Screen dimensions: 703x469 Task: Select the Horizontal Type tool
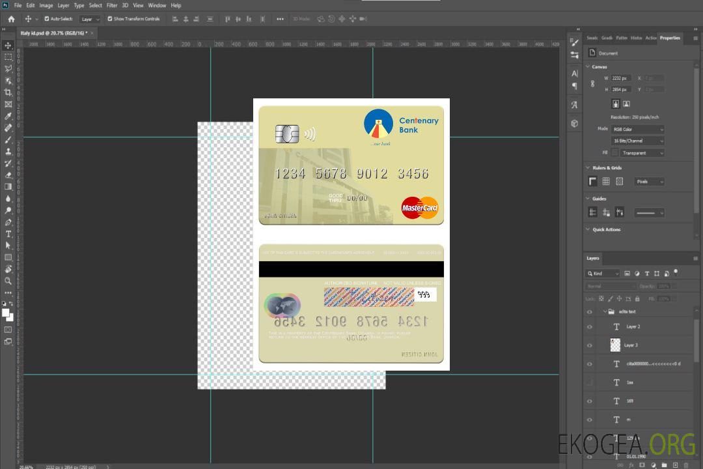tap(8, 234)
